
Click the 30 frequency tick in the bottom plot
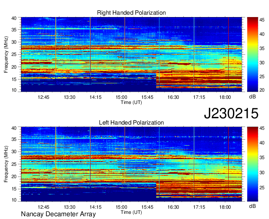14,152
